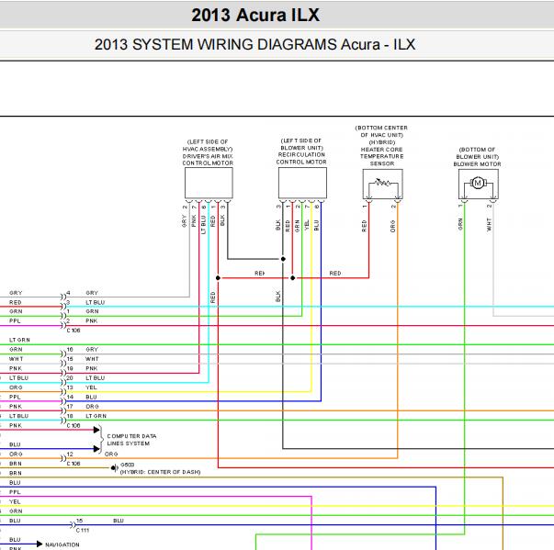Click the Blower Motor label text
Image resolution: width=554 pixels, height=550 pixels.
pos(477,157)
